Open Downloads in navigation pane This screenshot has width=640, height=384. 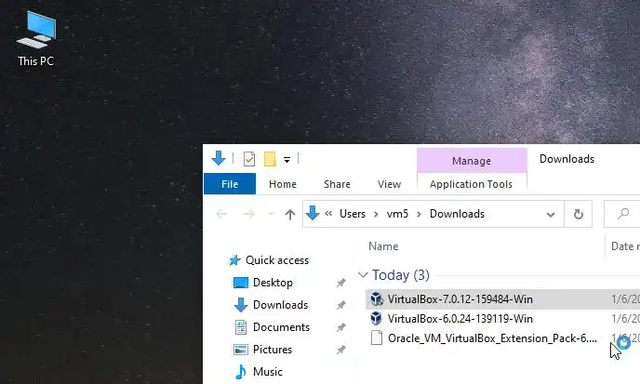pos(280,305)
